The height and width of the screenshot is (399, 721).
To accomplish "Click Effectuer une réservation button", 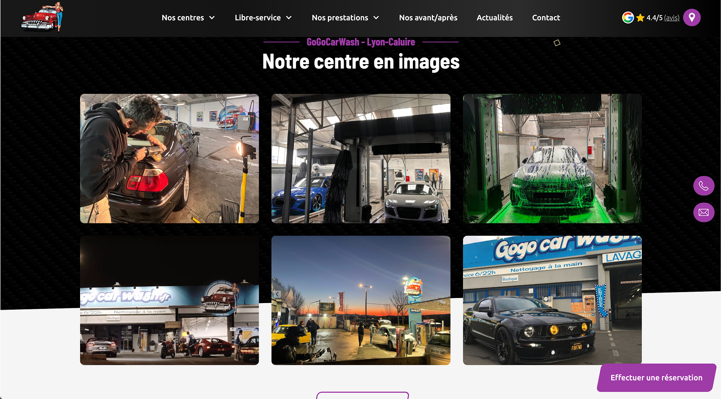I will point(656,378).
